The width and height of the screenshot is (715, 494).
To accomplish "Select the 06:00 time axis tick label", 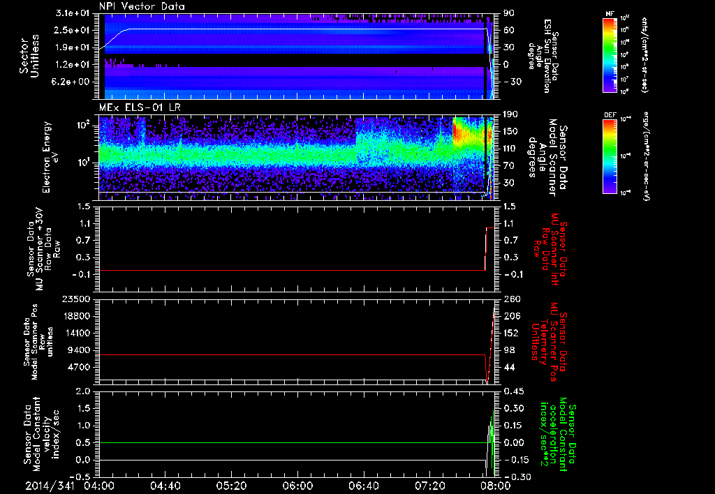I will (297, 485).
